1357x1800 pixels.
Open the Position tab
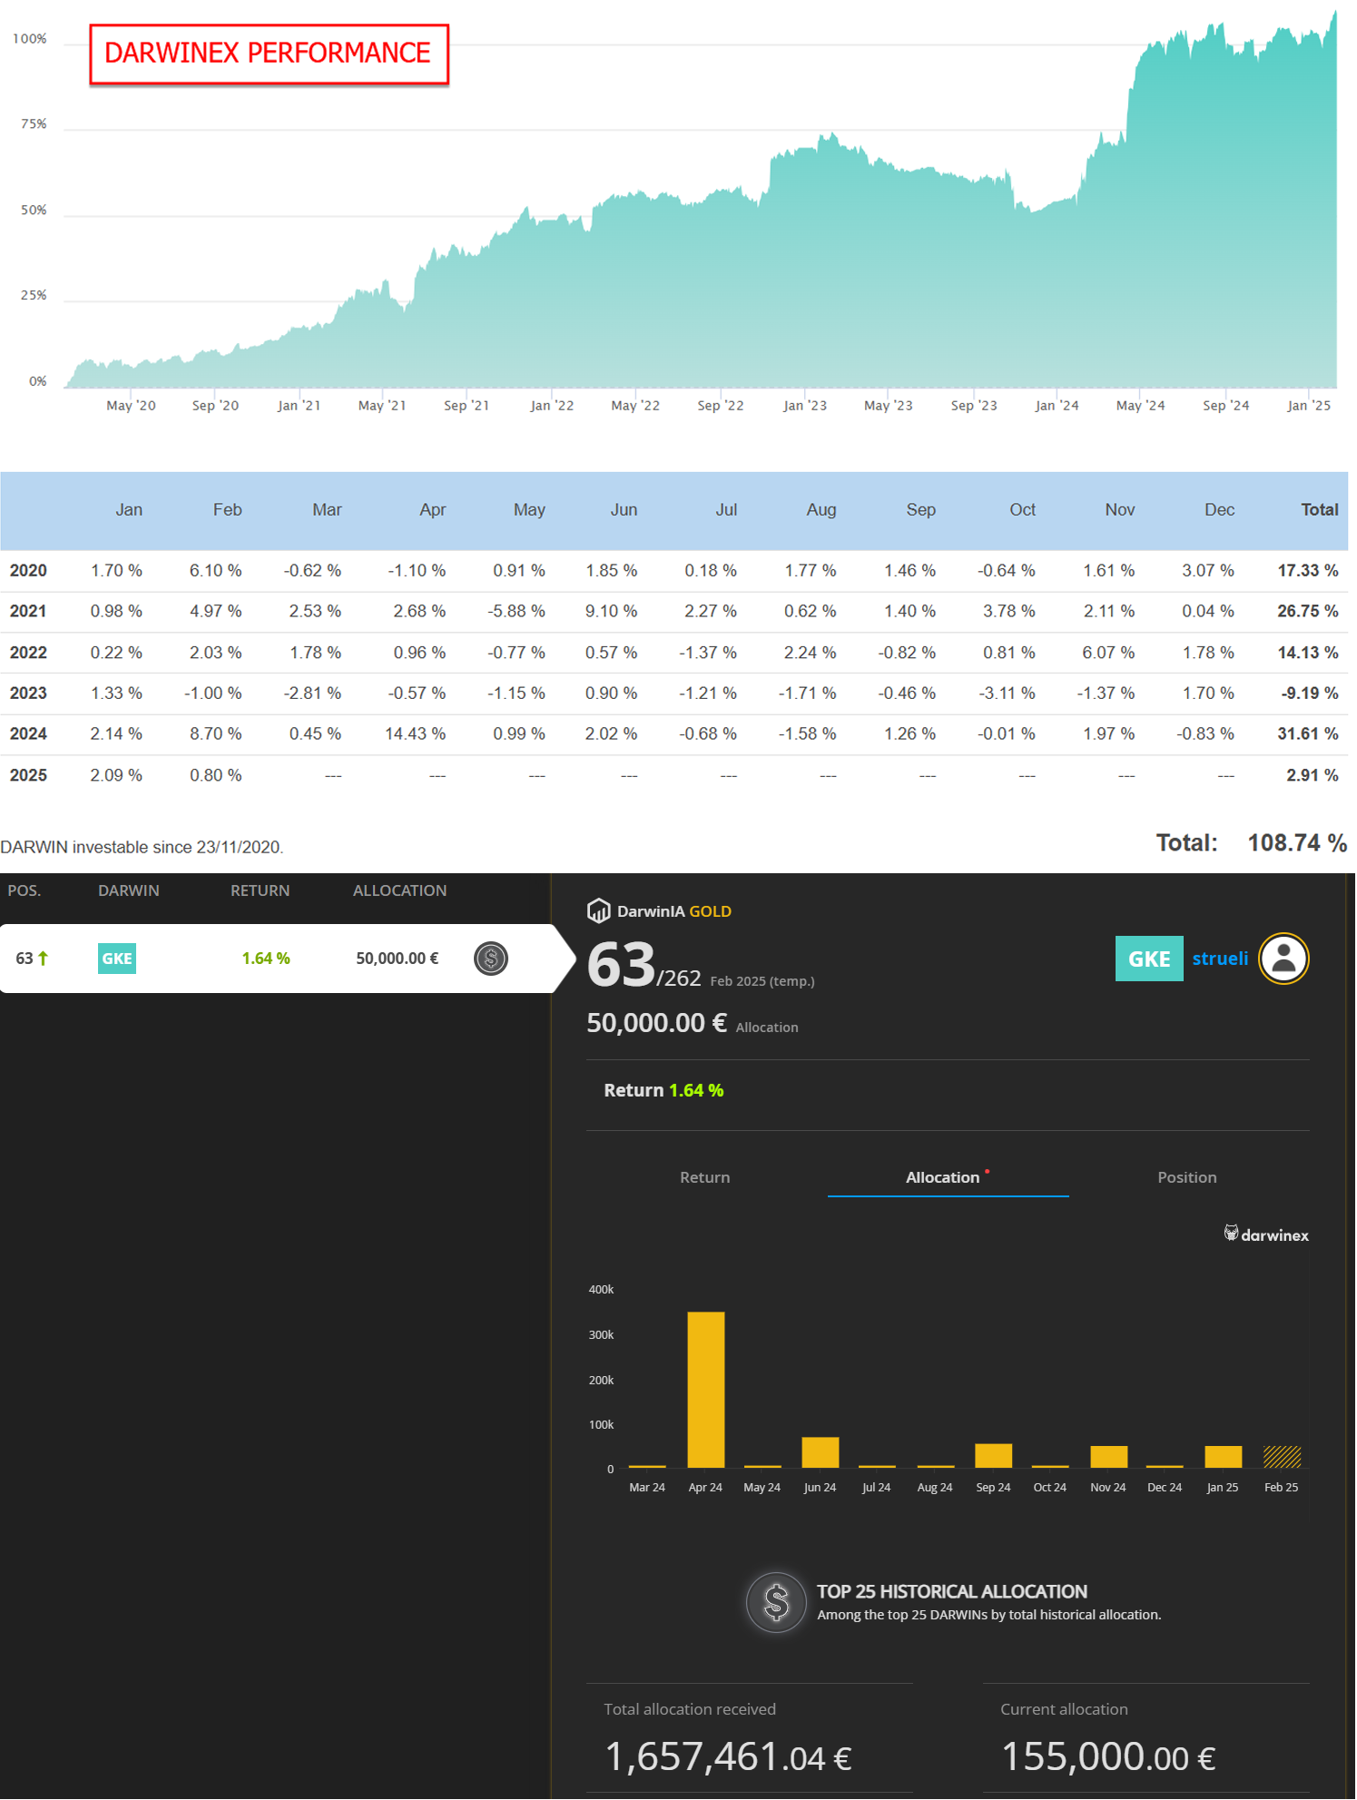point(1187,1177)
